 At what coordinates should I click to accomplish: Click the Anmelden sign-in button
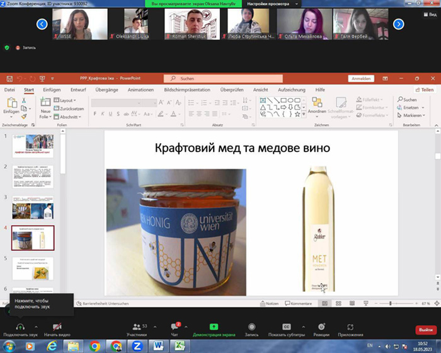tap(361, 79)
